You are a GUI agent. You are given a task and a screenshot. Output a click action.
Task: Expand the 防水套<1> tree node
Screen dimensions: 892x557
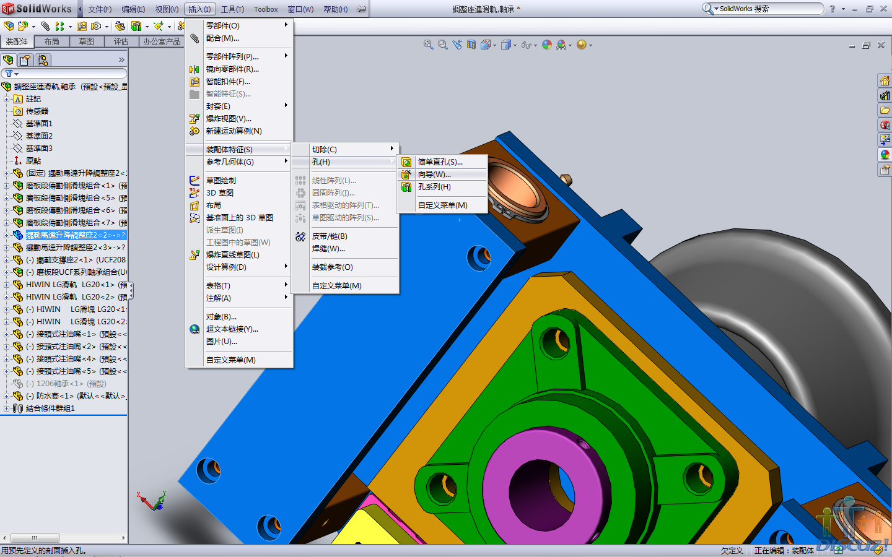point(6,396)
